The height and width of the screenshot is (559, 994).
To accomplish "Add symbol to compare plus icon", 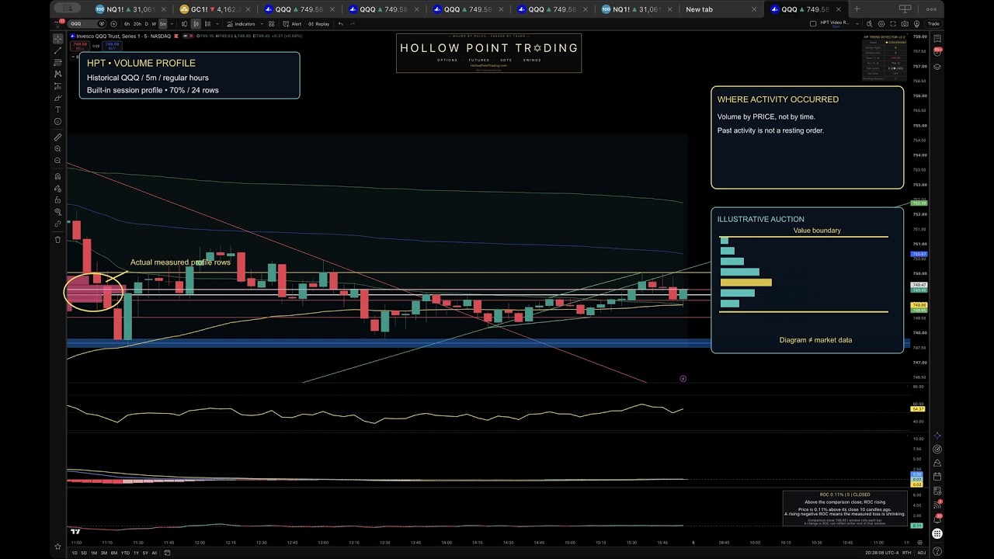I will coord(113,24).
